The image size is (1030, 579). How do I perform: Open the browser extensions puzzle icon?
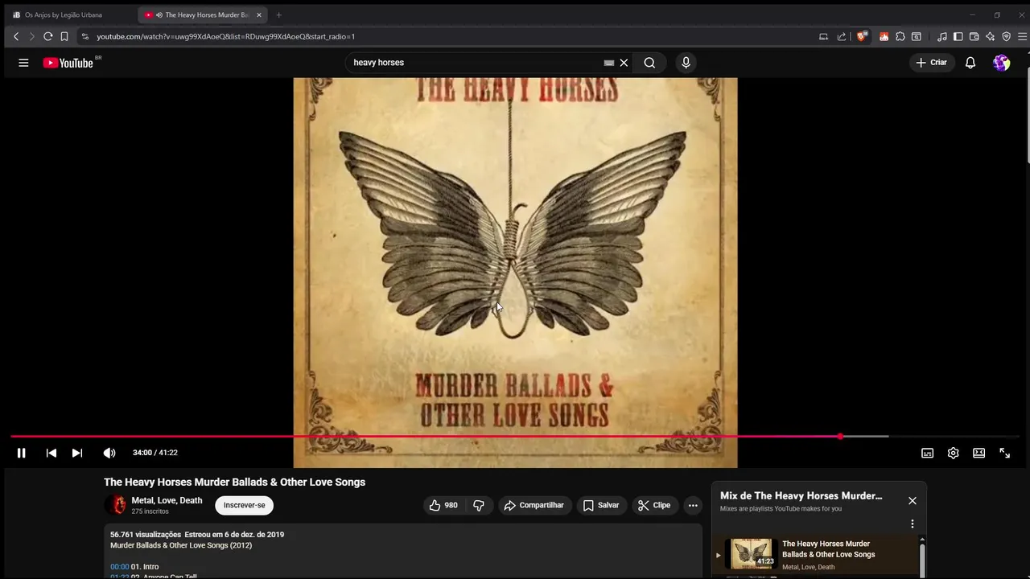point(900,36)
